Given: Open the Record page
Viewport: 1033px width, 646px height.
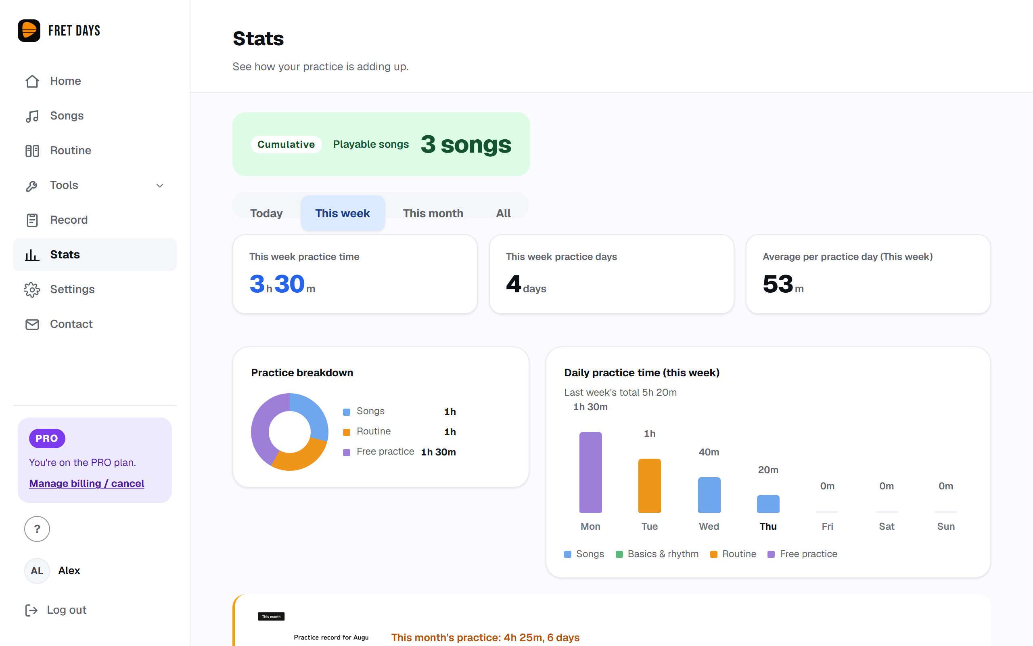Looking at the screenshot, I should (95, 220).
